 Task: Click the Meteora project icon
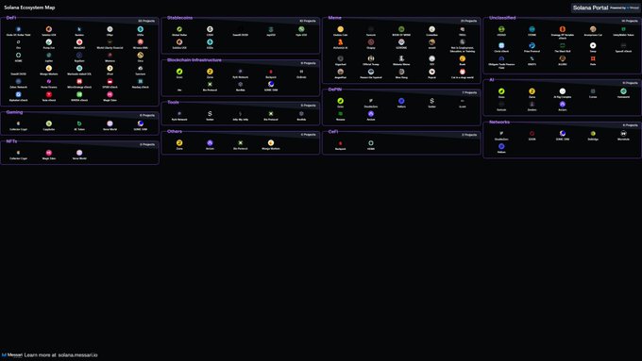pyautogui.click(x=110, y=56)
